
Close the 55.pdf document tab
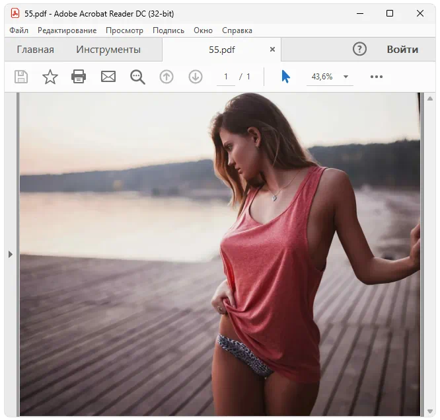[x=272, y=50]
